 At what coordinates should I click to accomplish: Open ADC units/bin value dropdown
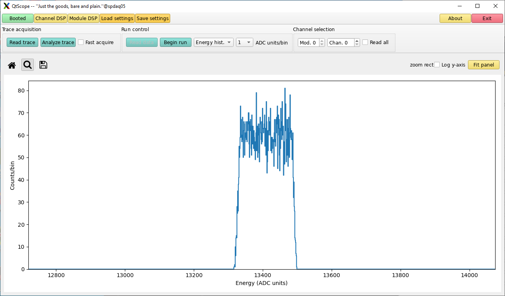[244, 42]
